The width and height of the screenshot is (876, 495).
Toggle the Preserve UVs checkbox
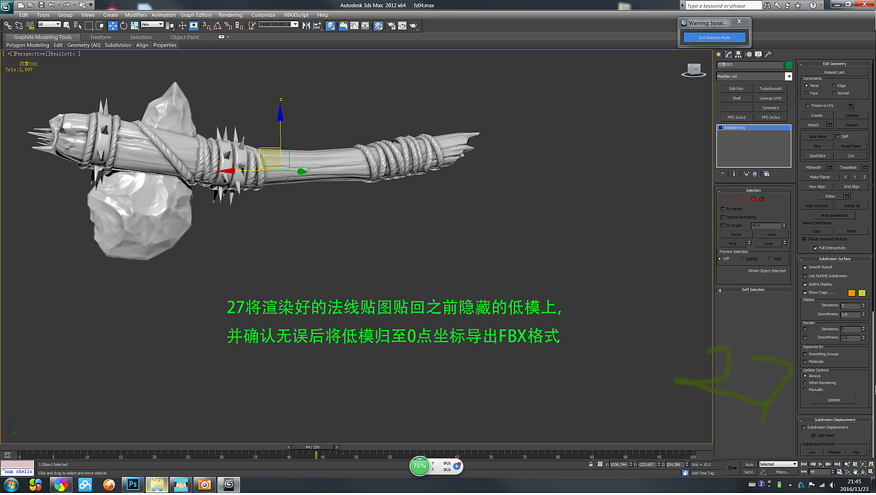(808, 105)
